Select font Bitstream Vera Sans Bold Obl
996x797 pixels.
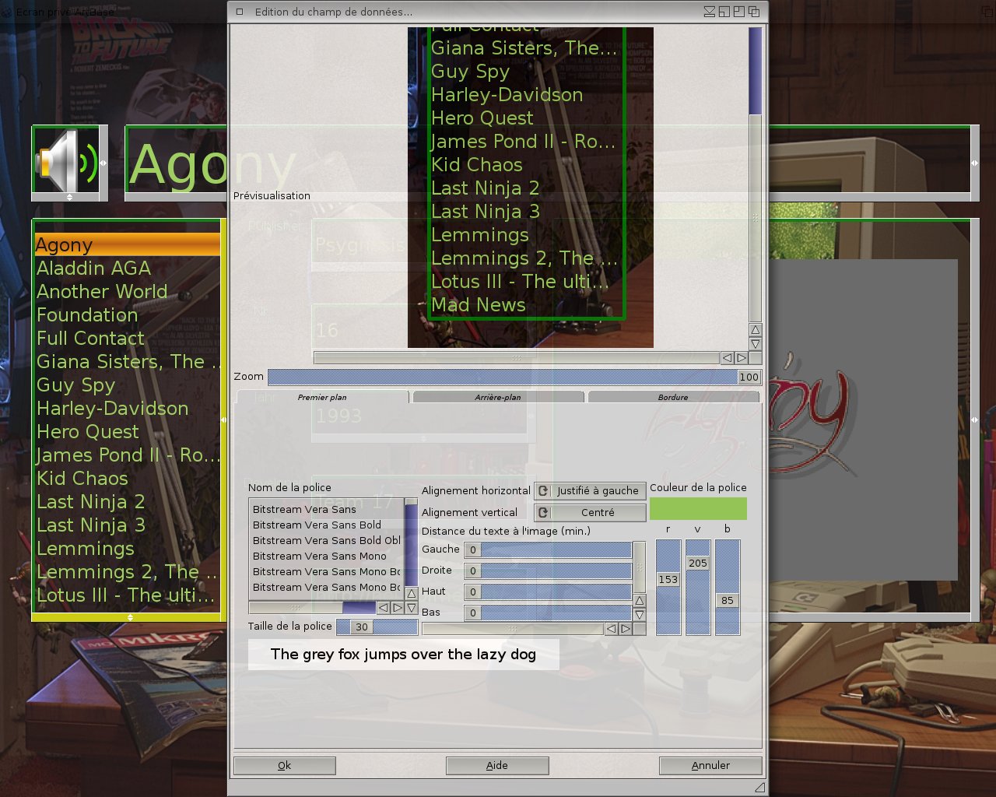tap(327, 540)
